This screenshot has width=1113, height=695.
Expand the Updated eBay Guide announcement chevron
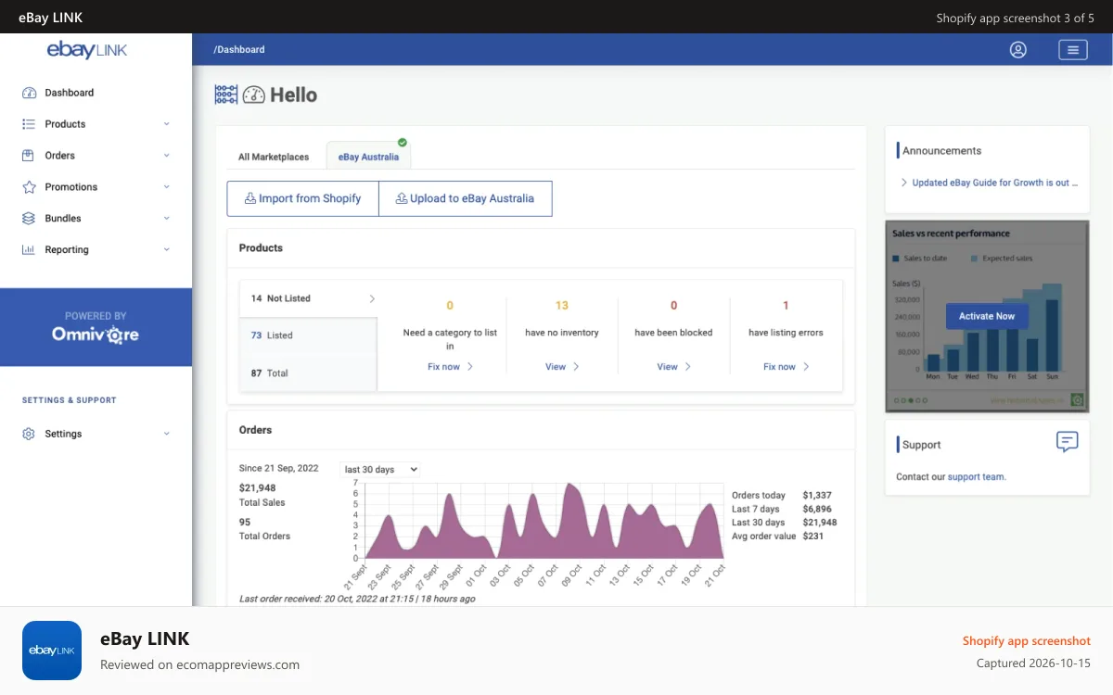[x=904, y=183]
